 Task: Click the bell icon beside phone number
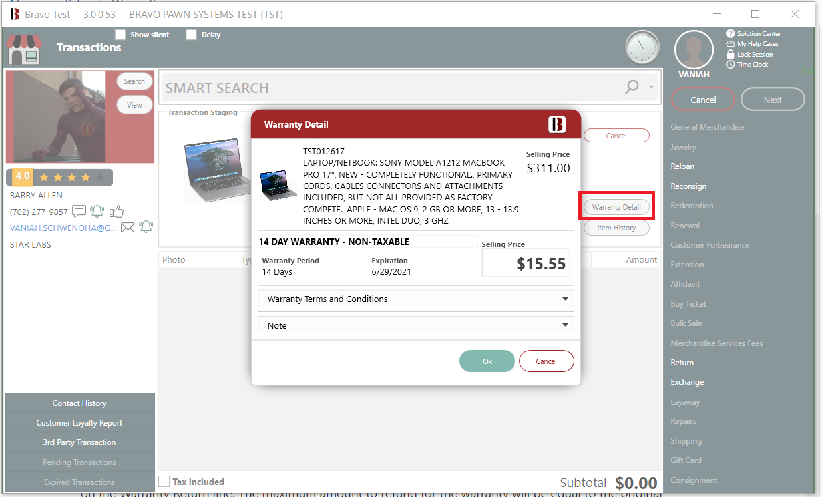pos(97,212)
